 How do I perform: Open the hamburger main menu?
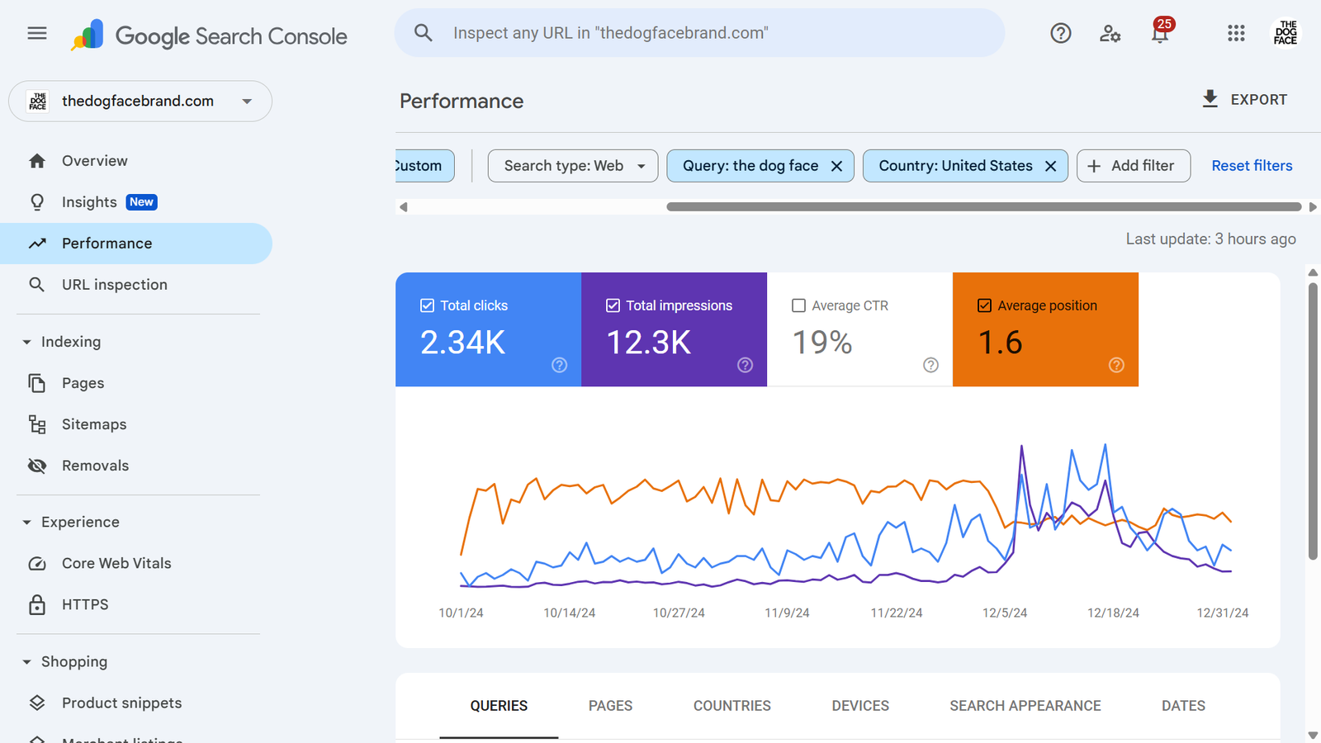[x=37, y=33]
